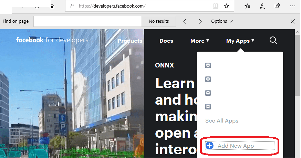Click the browser Home icon
Image resolution: width=301 pixels, height=158 pixels.
[52, 6]
